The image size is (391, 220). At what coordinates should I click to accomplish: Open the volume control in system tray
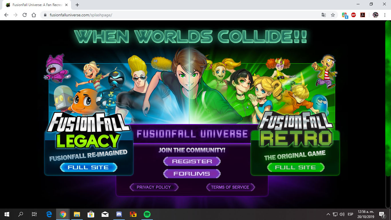pos(342,214)
